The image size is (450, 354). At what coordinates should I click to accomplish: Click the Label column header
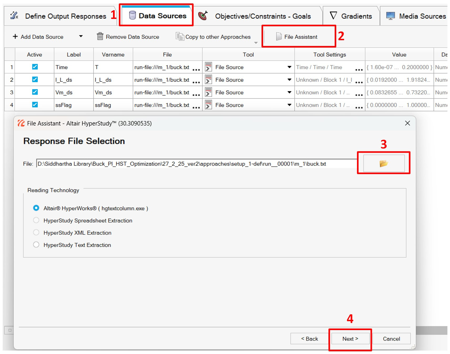(x=74, y=54)
